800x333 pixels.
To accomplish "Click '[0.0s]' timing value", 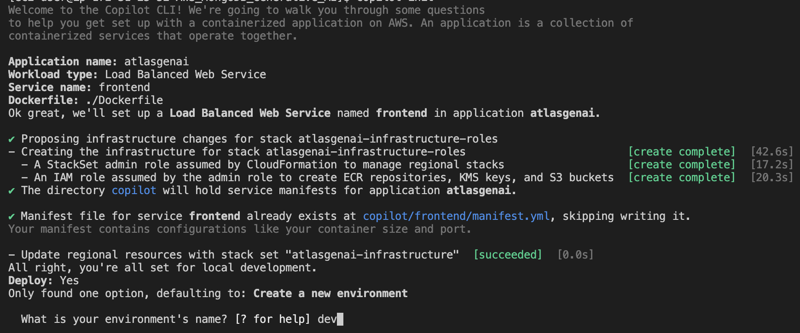I will [x=575, y=255].
